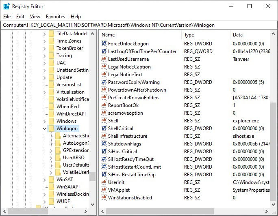Click the LastLogOffEndTimePerfCounter value icon
Viewport: 278px width, 216px height.
104,51
